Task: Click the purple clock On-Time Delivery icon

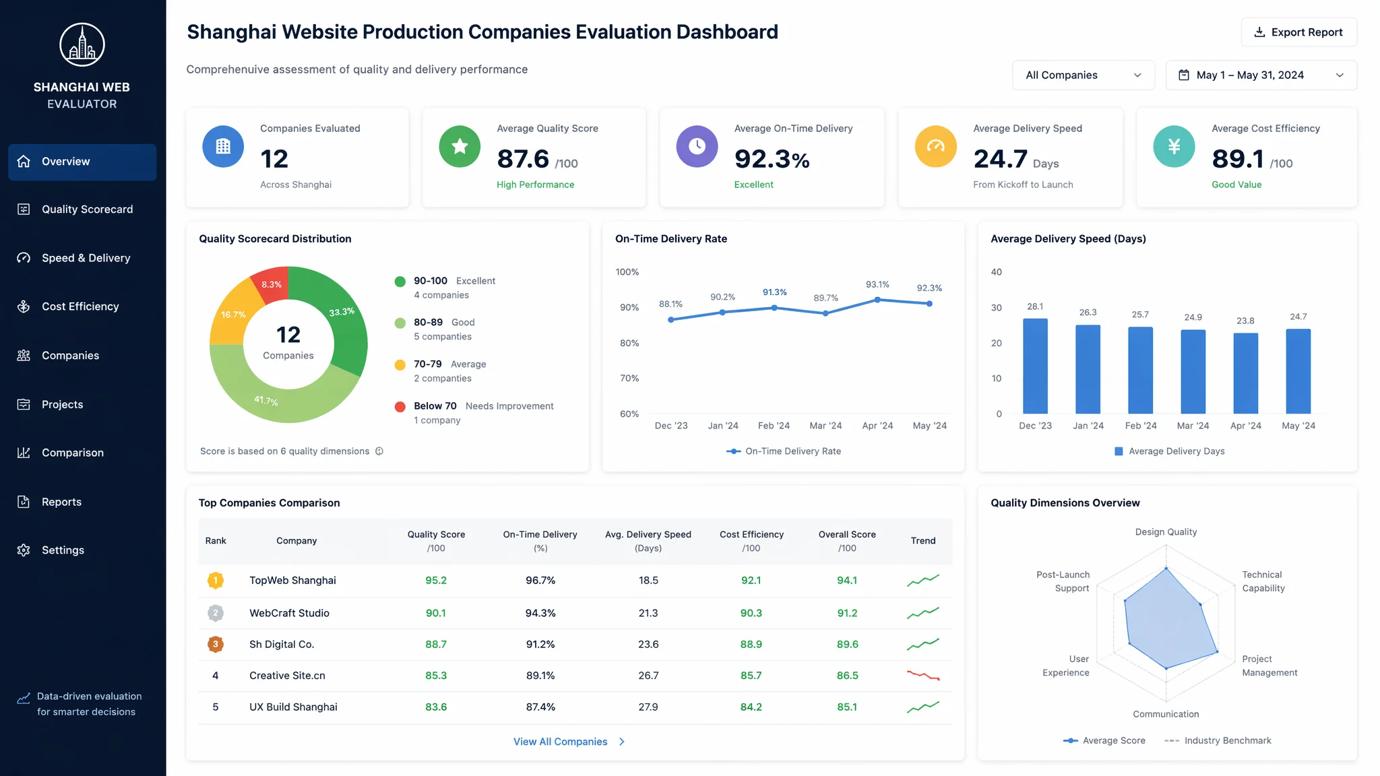Action: (x=697, y=146)
